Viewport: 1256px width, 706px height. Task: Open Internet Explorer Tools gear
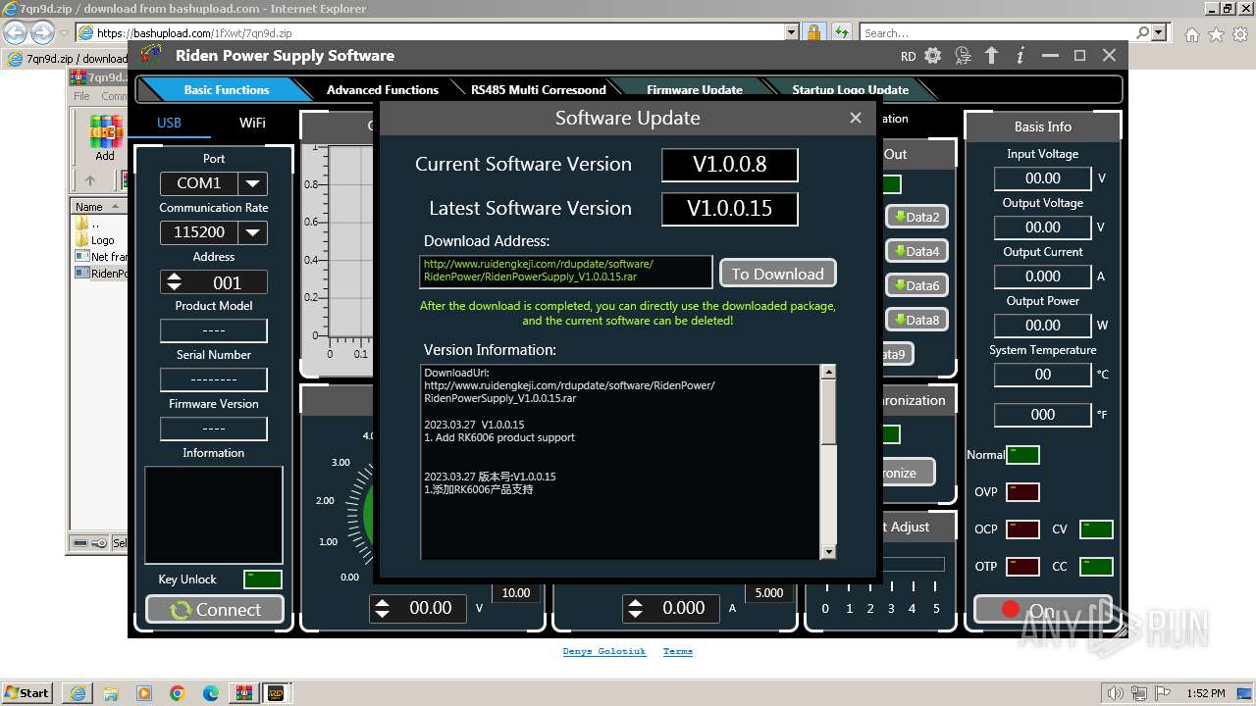point(1239,33)
